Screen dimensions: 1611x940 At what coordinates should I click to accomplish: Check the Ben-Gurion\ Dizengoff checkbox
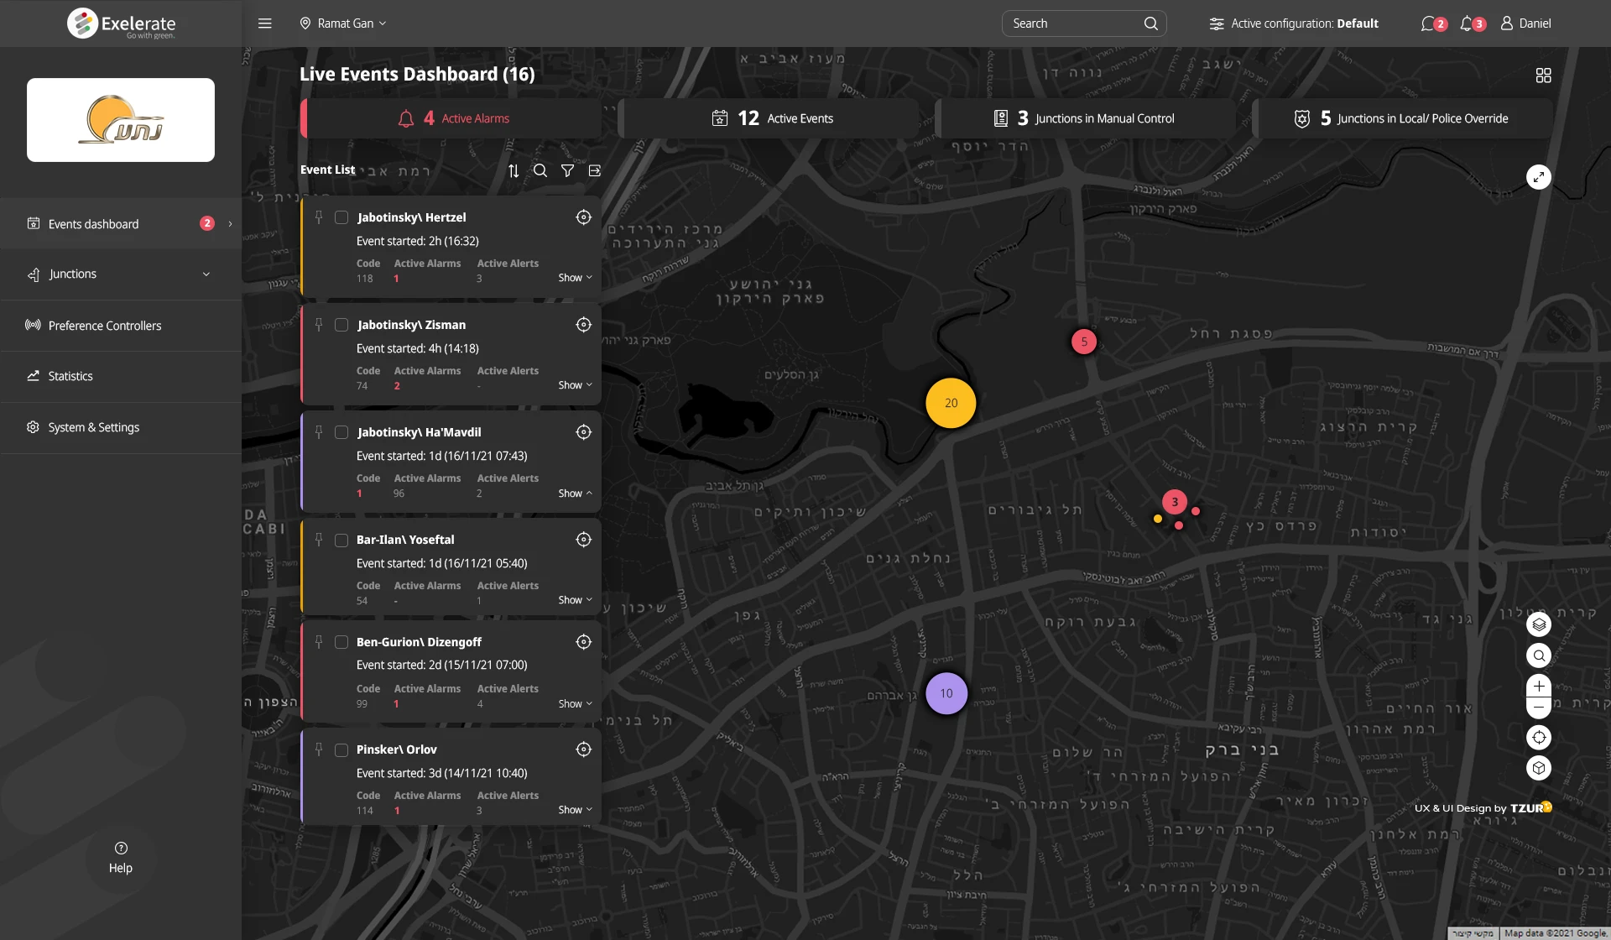[x=341, y=642]
